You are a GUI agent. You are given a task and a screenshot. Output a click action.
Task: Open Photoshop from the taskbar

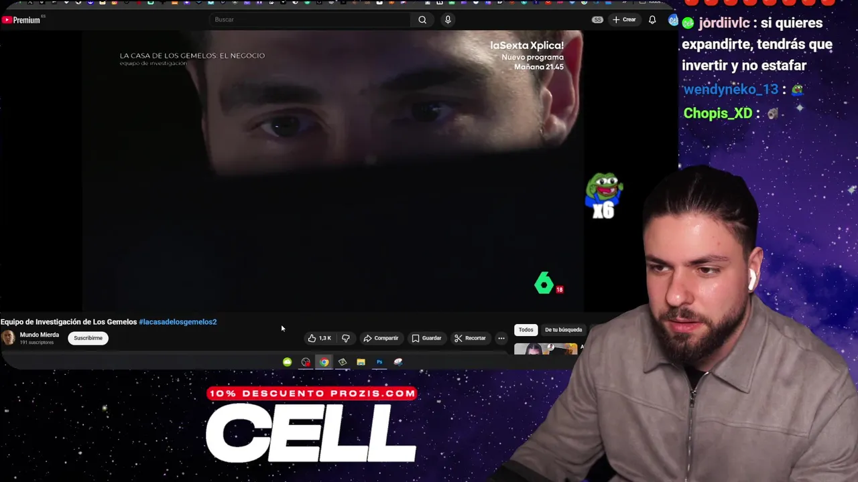[x=379, y=362]
